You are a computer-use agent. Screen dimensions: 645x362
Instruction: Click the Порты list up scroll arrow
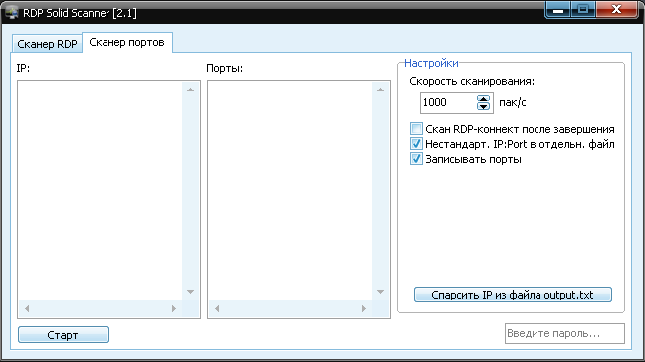pos(380,90)
